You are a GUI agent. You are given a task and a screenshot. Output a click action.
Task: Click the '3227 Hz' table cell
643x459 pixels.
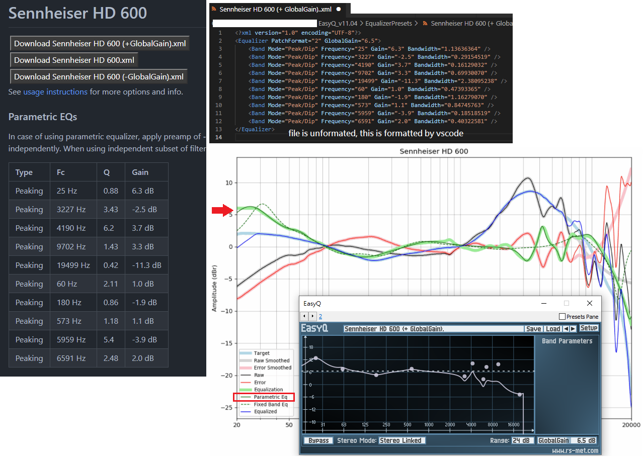73,209
